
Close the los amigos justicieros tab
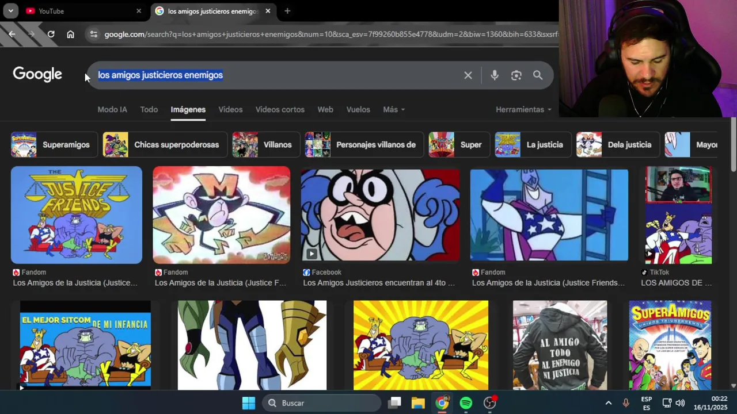coord(268,11)
